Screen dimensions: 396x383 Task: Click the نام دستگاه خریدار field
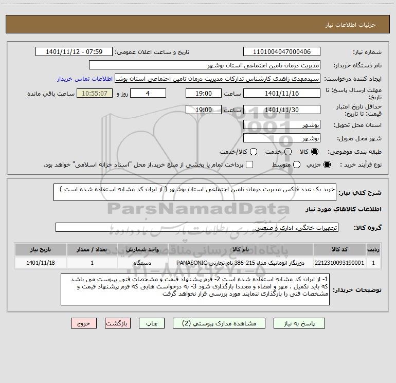(x=205, y=65)
